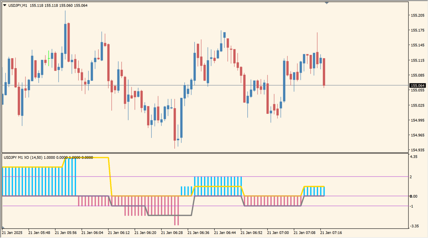Select the gray indicator line at its lowest step

point(169,216)
